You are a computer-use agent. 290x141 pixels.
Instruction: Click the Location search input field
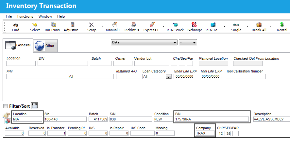21,63
